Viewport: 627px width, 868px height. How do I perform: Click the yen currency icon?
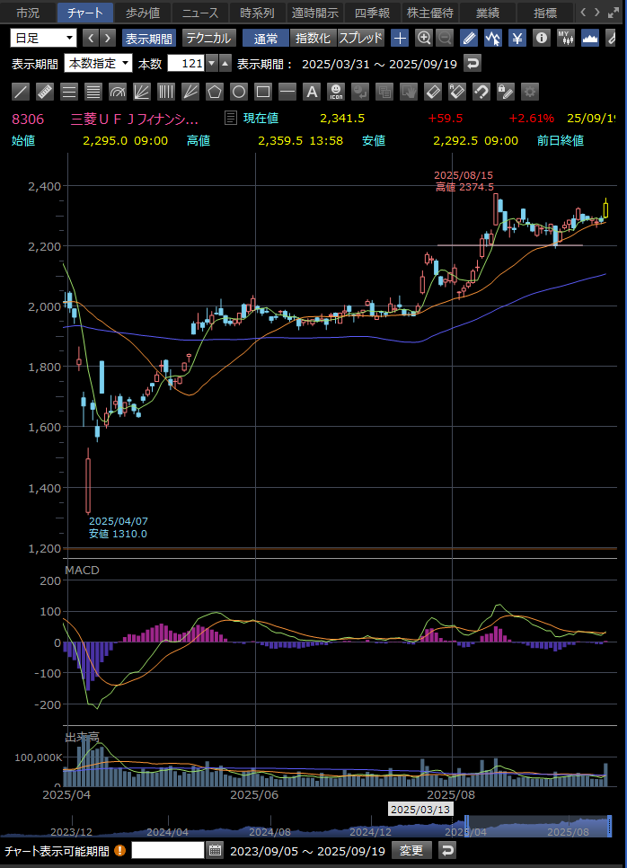click(517, 38)
